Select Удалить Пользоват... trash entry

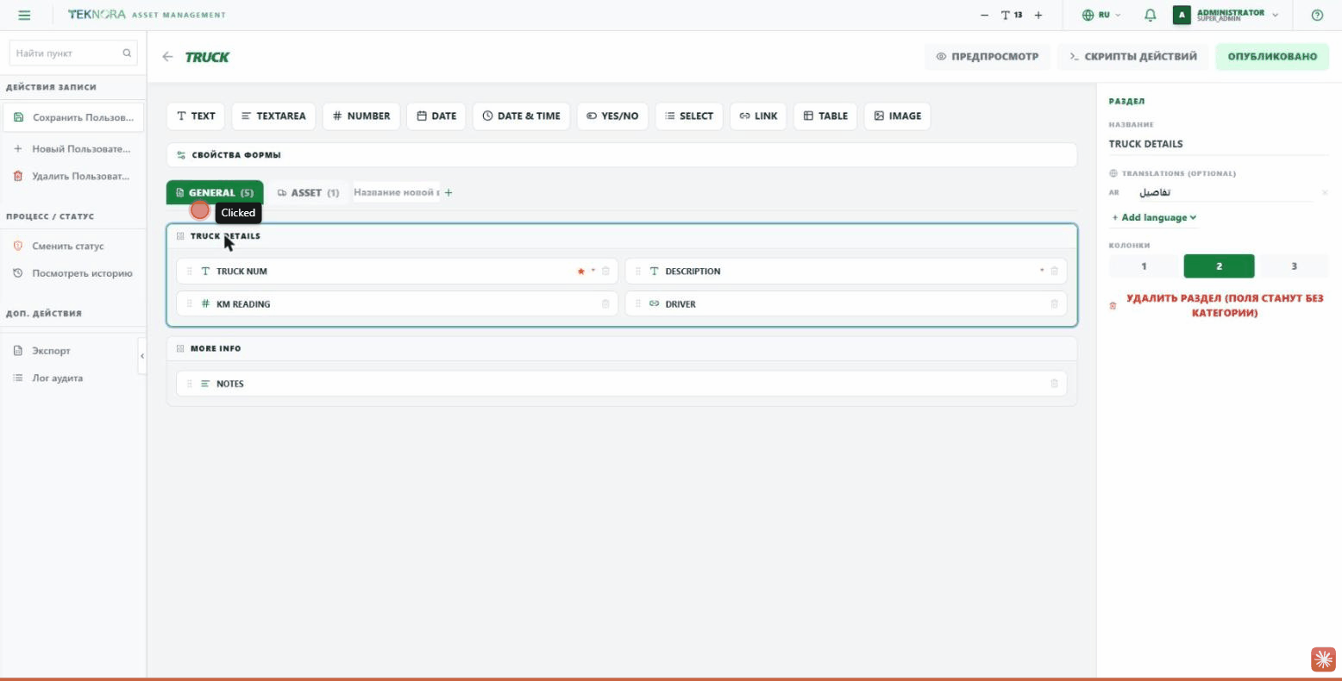click(x=73, y=176)
